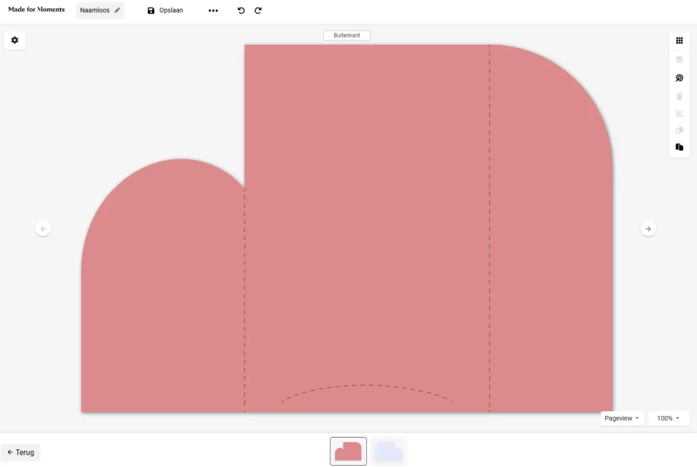Image resolution: width=697 pixels, height=467 pixels.
Task: Undo the last action
Action: 241,11
